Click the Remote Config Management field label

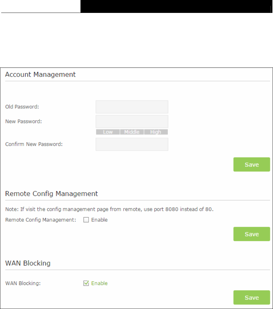pyautogui.click(x=41, y=220)
